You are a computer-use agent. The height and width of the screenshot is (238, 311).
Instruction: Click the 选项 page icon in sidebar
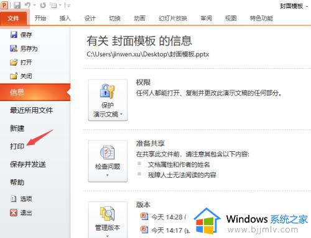click(14, 199)
